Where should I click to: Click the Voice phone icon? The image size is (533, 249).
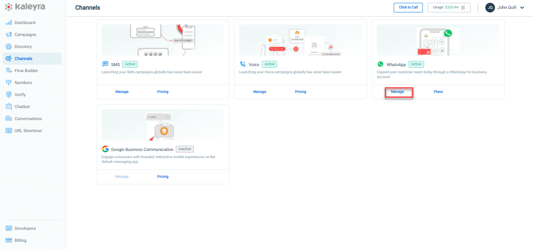(243, 64)
